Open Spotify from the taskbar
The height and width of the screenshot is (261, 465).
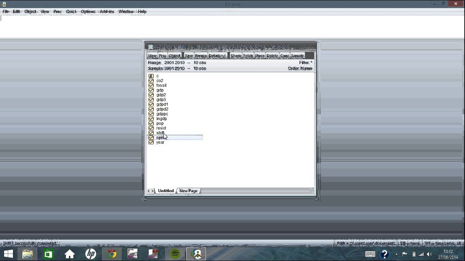click(175, 254)
